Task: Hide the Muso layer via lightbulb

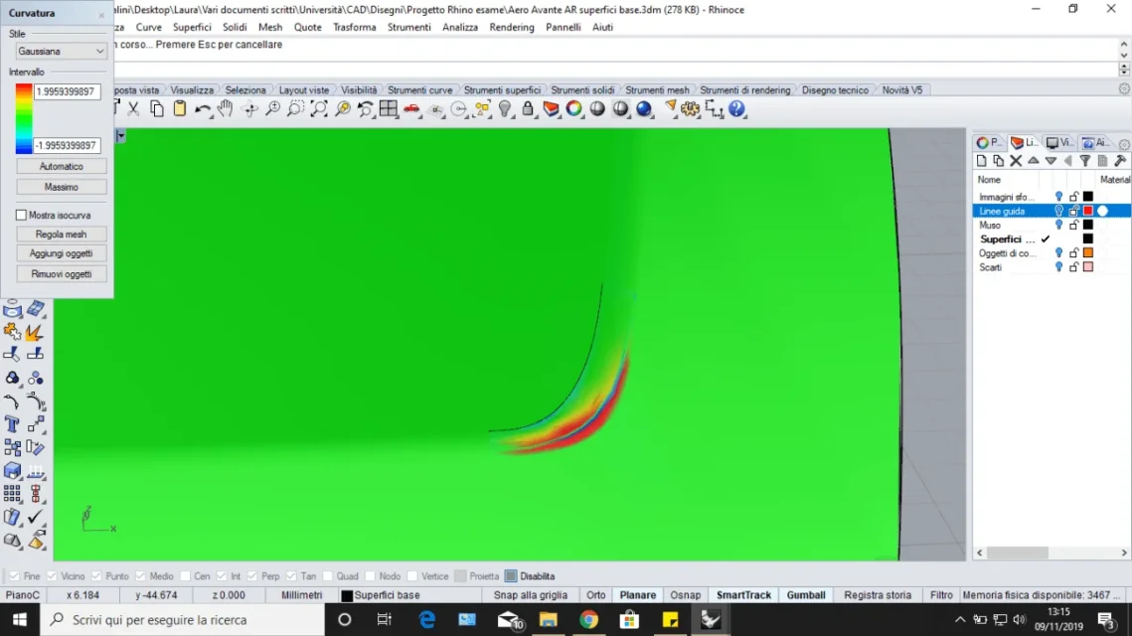Action: pyautogui.click(x=1058, y=226)
